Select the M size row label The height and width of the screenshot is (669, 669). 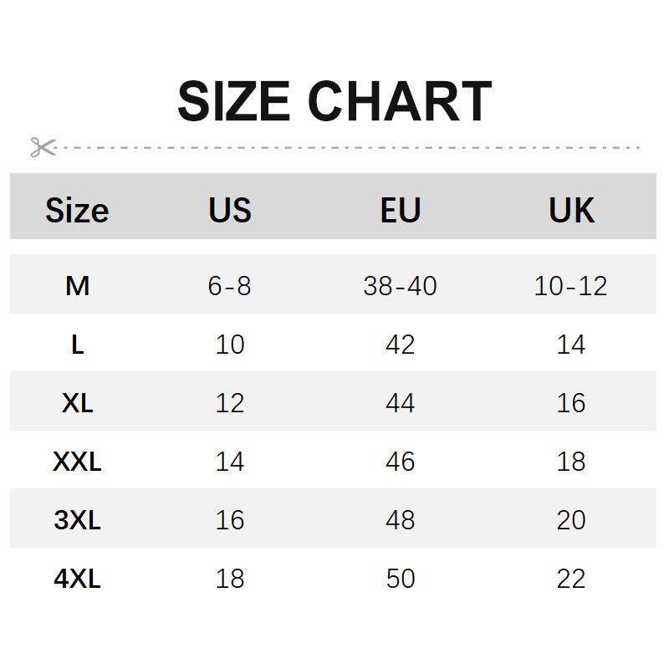[x=77, y=286]
